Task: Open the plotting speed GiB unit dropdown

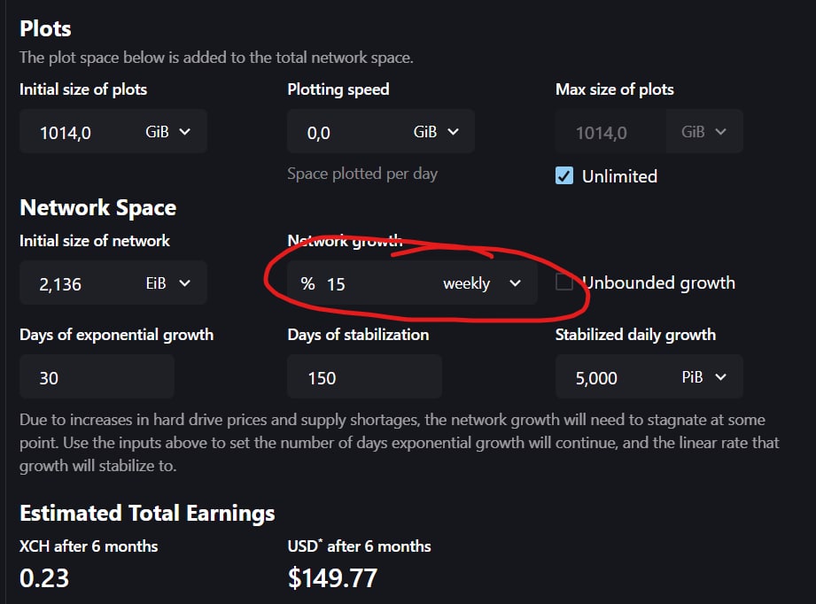Action: point(436,132)
